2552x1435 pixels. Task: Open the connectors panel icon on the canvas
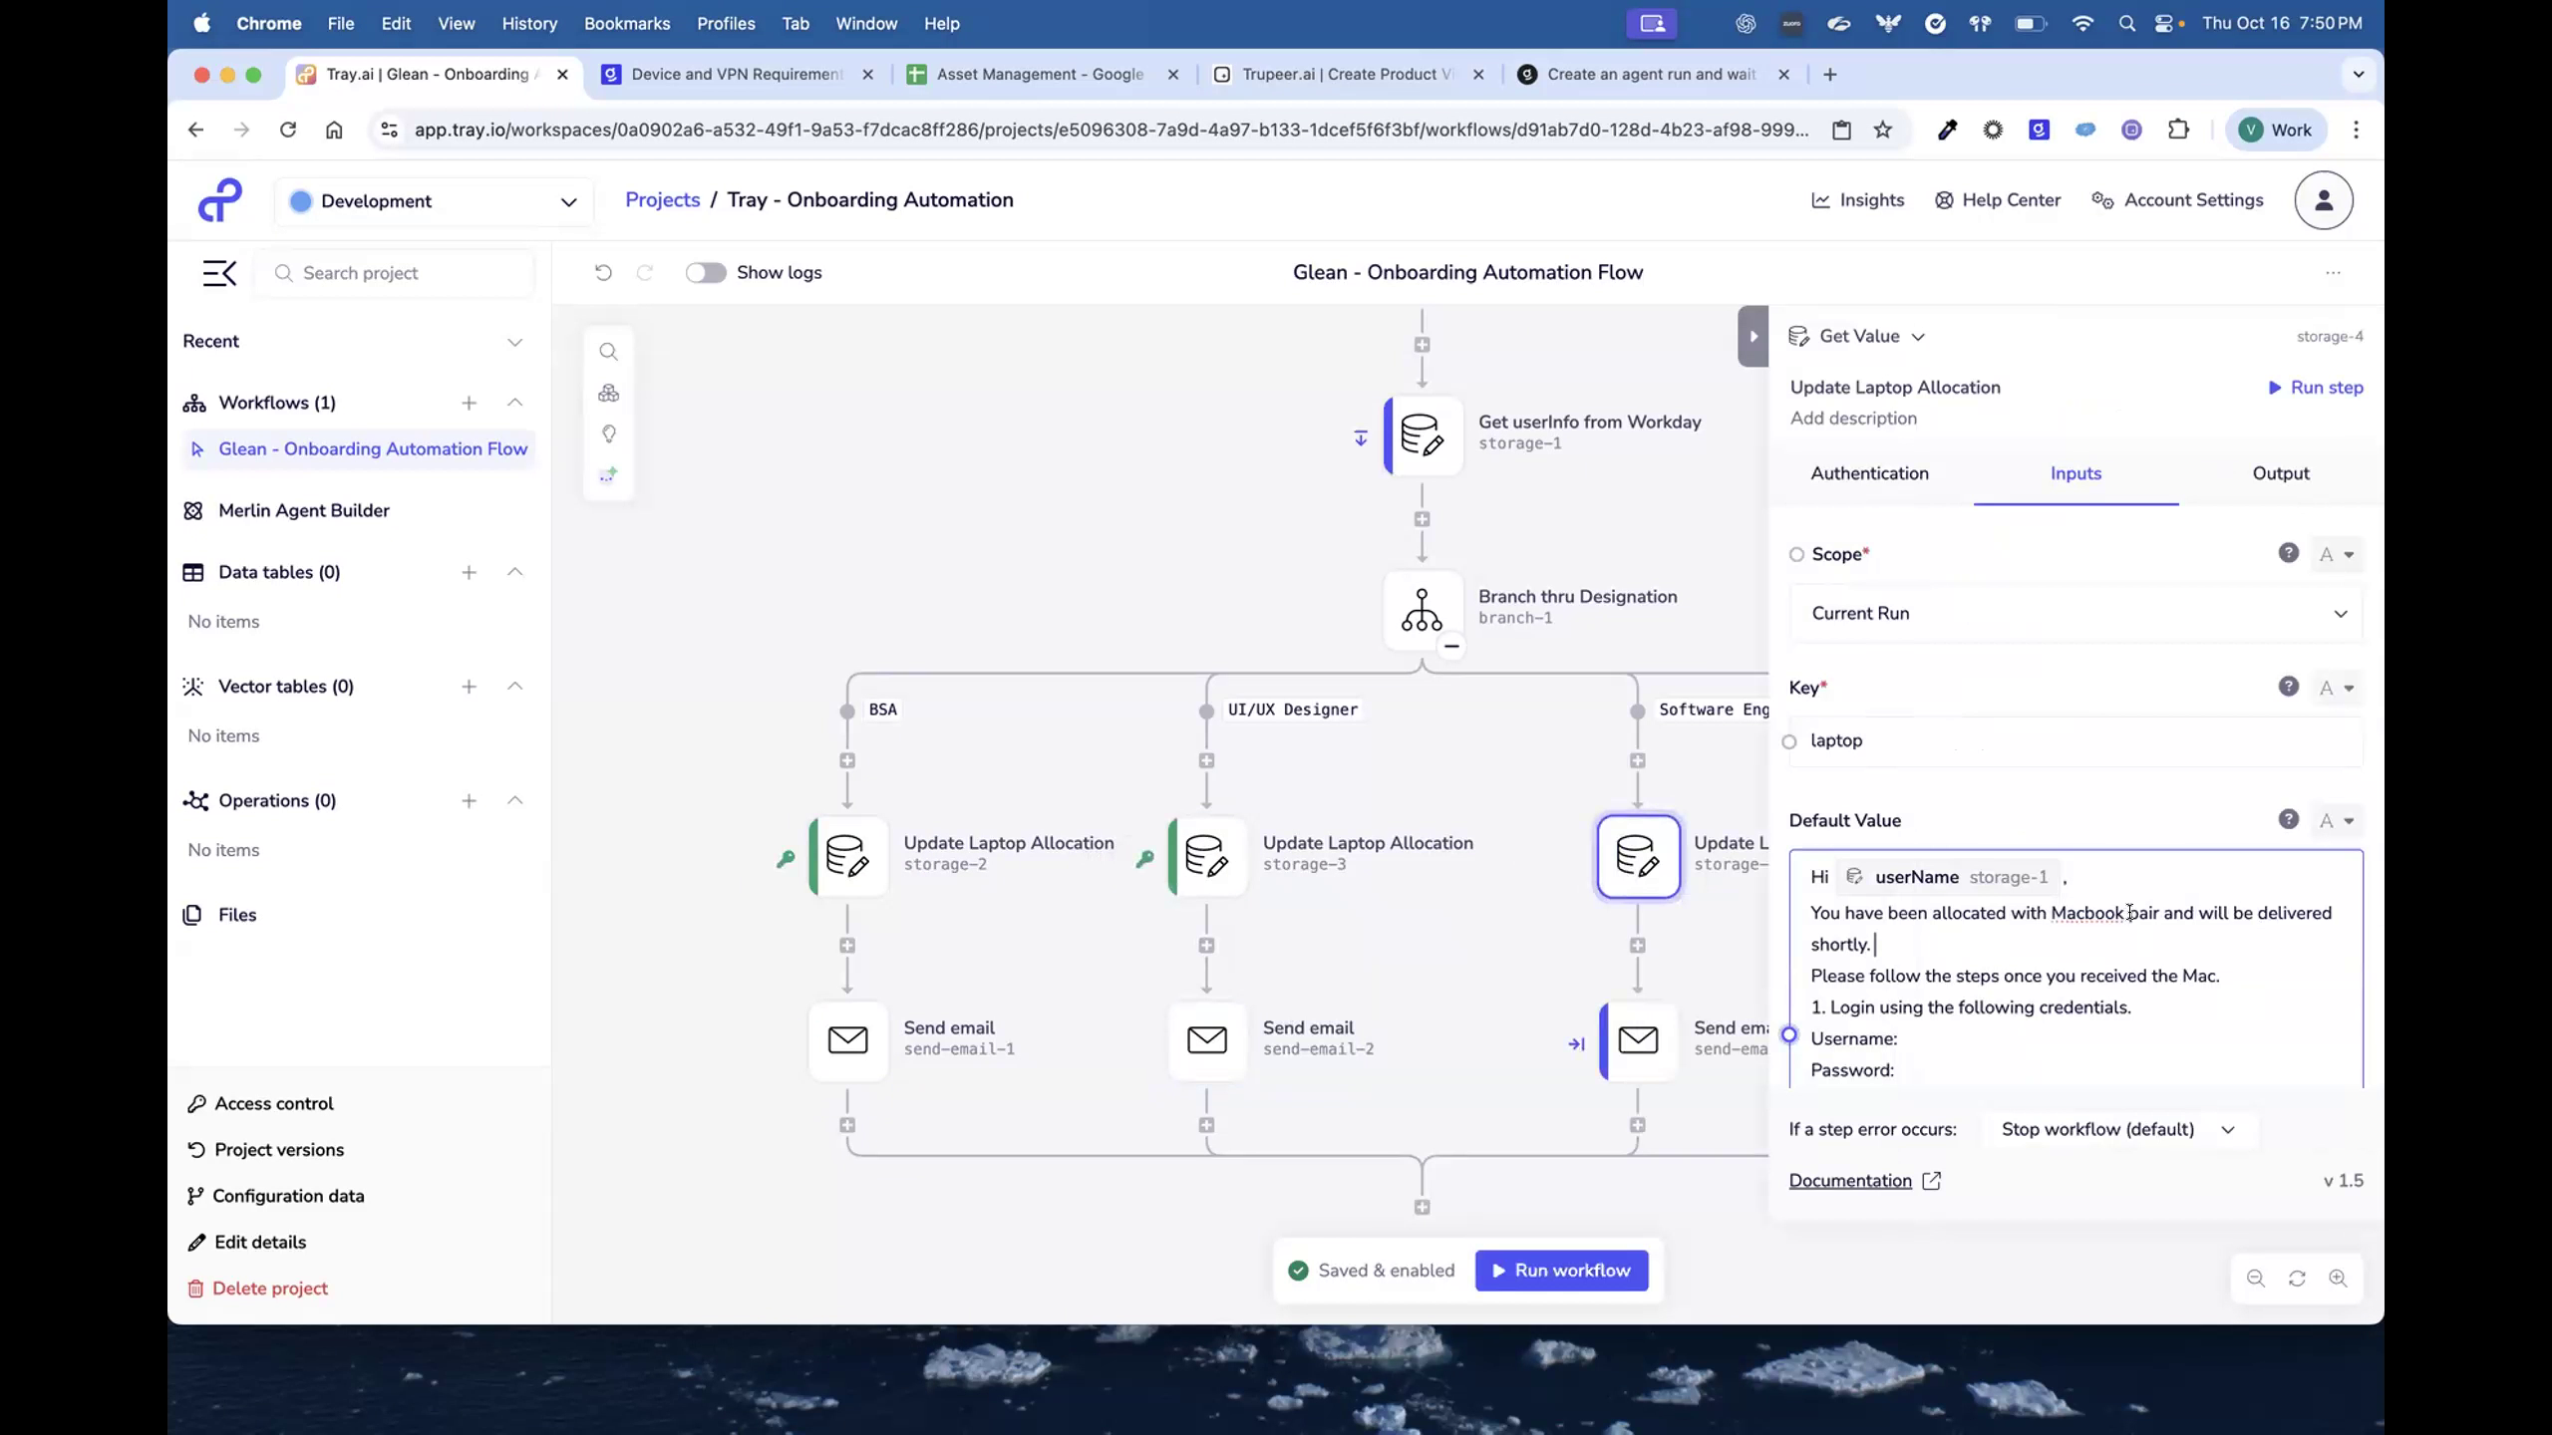click(x=609, y=393)
